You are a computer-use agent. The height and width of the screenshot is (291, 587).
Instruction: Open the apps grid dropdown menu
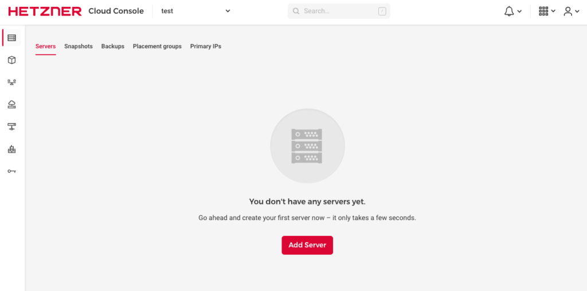pyautogui.click(x=547, y=11)
